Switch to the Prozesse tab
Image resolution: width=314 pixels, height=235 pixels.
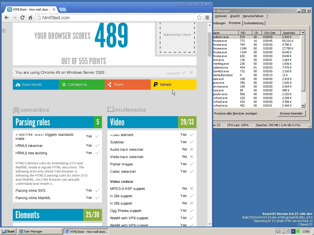point(234,23)
